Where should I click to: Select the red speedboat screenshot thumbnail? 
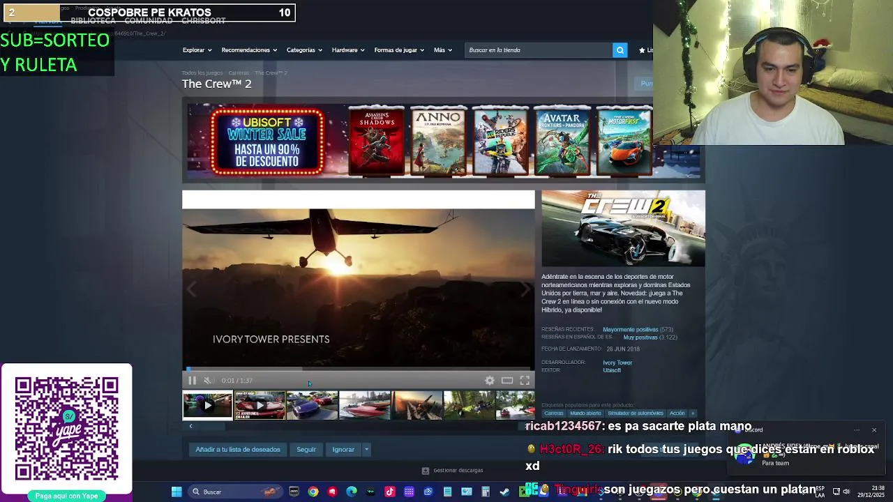364,405
